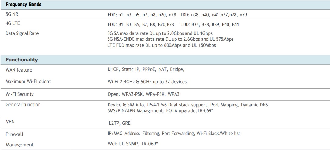Click the Maximum Wi-Fi client label
Screen dimensions: 330x150
point(28,81)
